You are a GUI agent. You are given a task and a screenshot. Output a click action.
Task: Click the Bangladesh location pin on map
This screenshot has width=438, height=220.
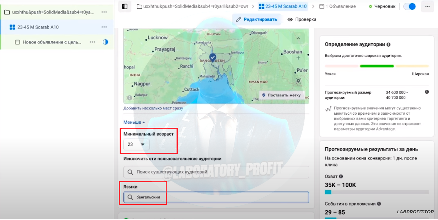[213, 57]
